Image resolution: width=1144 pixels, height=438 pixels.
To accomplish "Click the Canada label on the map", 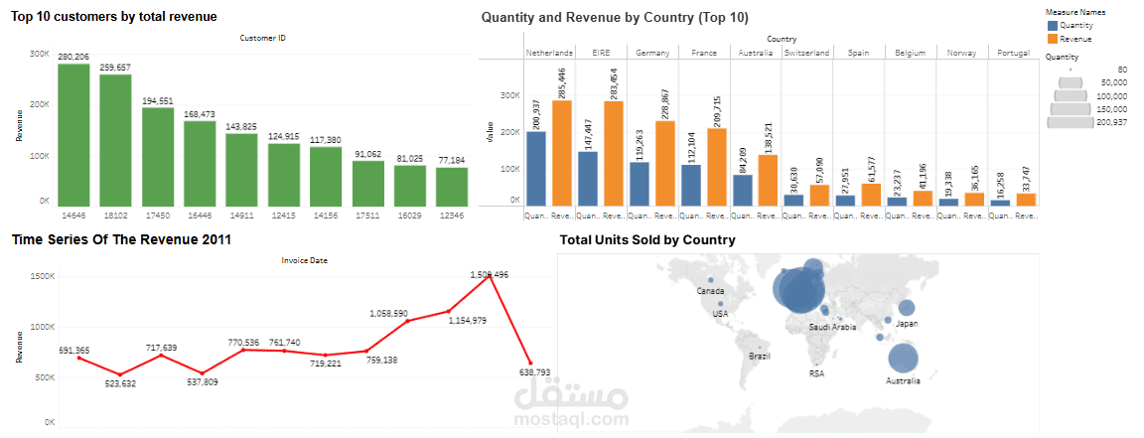I will click(711, 291).
